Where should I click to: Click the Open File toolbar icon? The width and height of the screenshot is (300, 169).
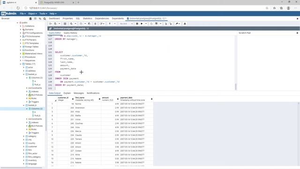click(x=51, y=24)
